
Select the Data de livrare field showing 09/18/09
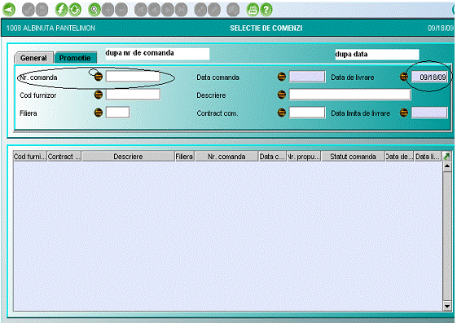coord(429,77)
